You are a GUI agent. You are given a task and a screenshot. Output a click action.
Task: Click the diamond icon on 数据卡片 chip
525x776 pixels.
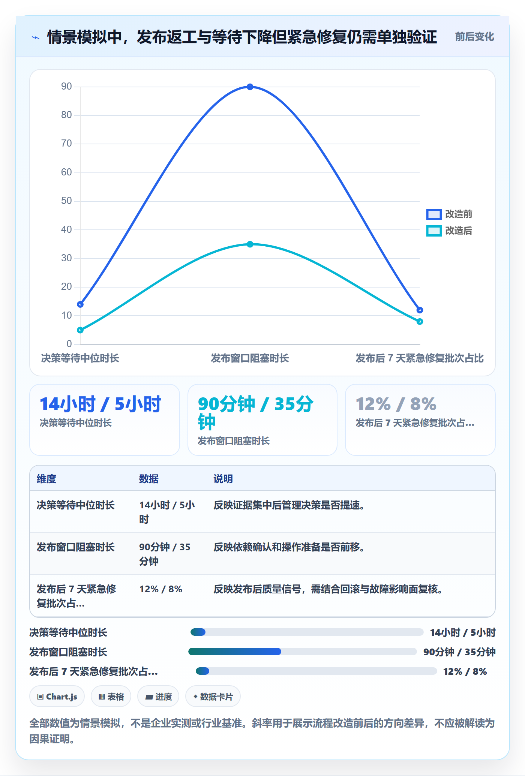tap(195, 697)
